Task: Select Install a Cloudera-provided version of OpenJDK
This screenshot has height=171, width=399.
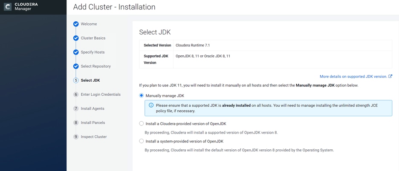Action: click(142, 124)
